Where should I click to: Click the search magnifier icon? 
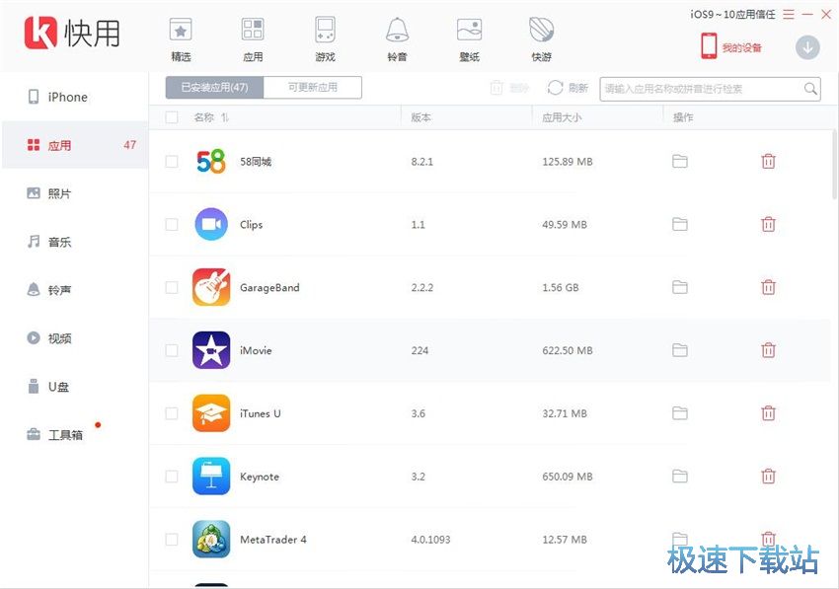(x=810, y=88)
